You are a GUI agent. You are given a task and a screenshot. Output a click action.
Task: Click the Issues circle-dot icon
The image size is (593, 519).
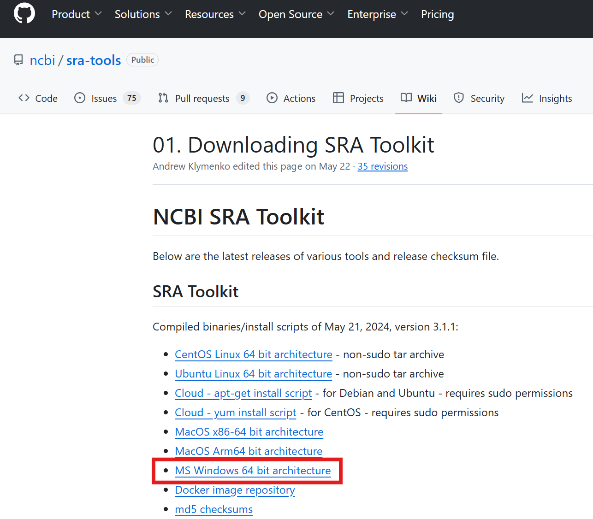coord(80,98)
